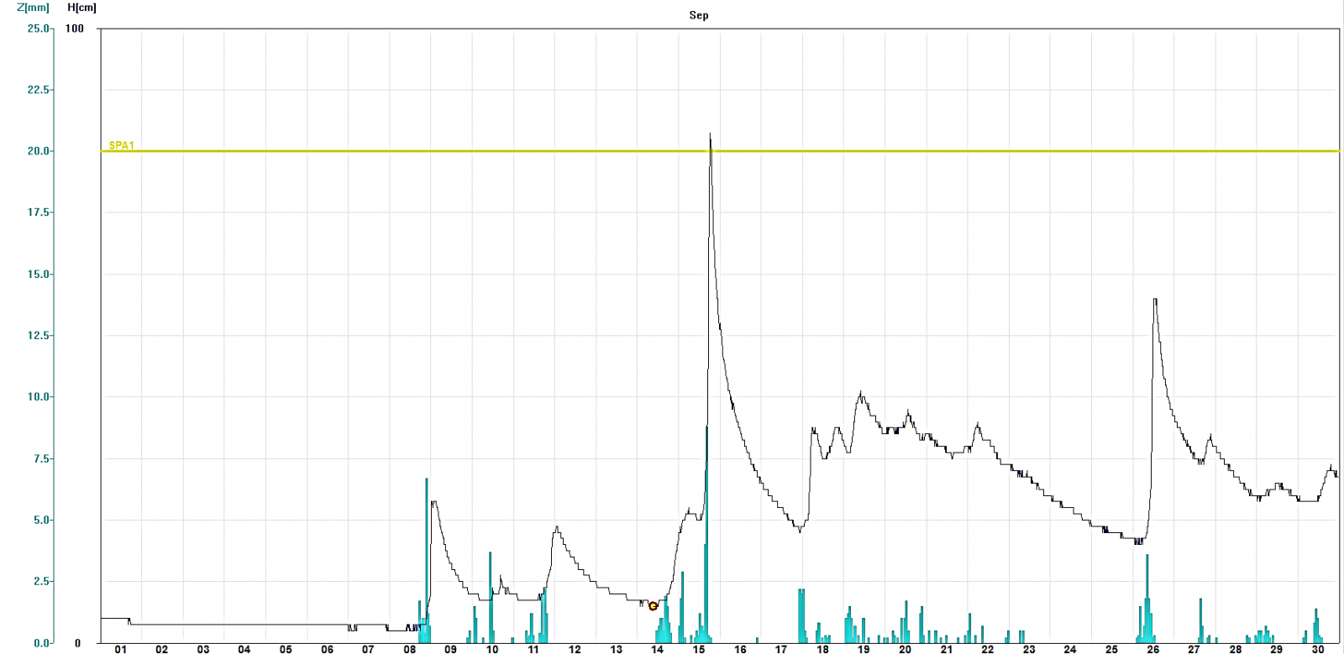1344x654 pixels.
Task: Click the Z[mm] axis header
Action: coord(33,8)
